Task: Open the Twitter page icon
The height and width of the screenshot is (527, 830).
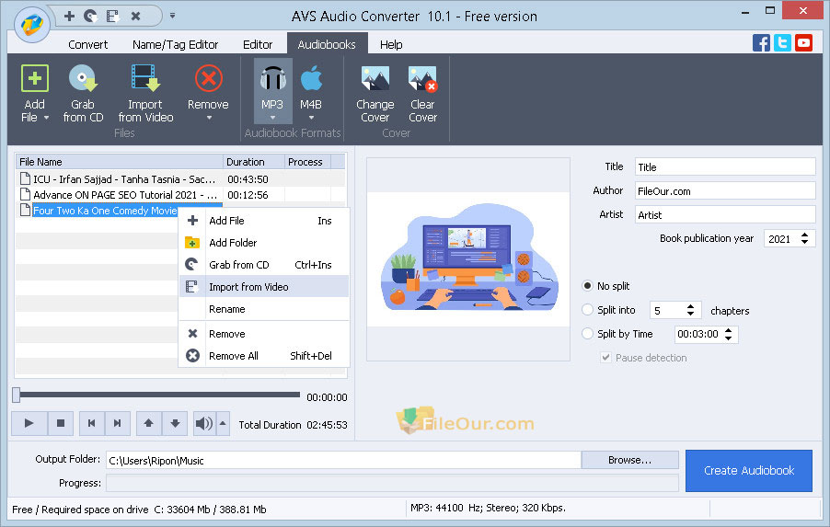Action: point(782,43)
